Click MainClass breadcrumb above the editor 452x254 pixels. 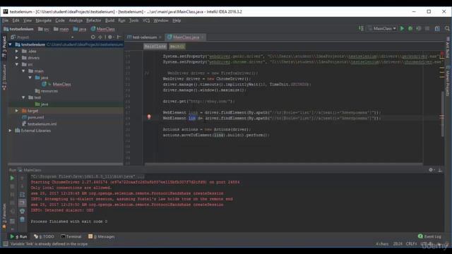[x=155, y=47]
